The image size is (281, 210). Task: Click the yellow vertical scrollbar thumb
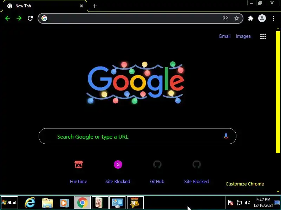pyautogui.click(x=278, y=92)
